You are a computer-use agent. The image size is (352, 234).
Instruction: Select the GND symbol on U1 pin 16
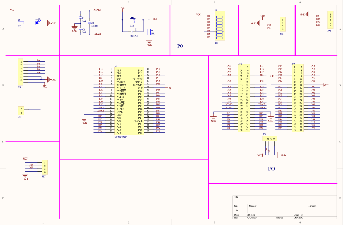[84, 120]
